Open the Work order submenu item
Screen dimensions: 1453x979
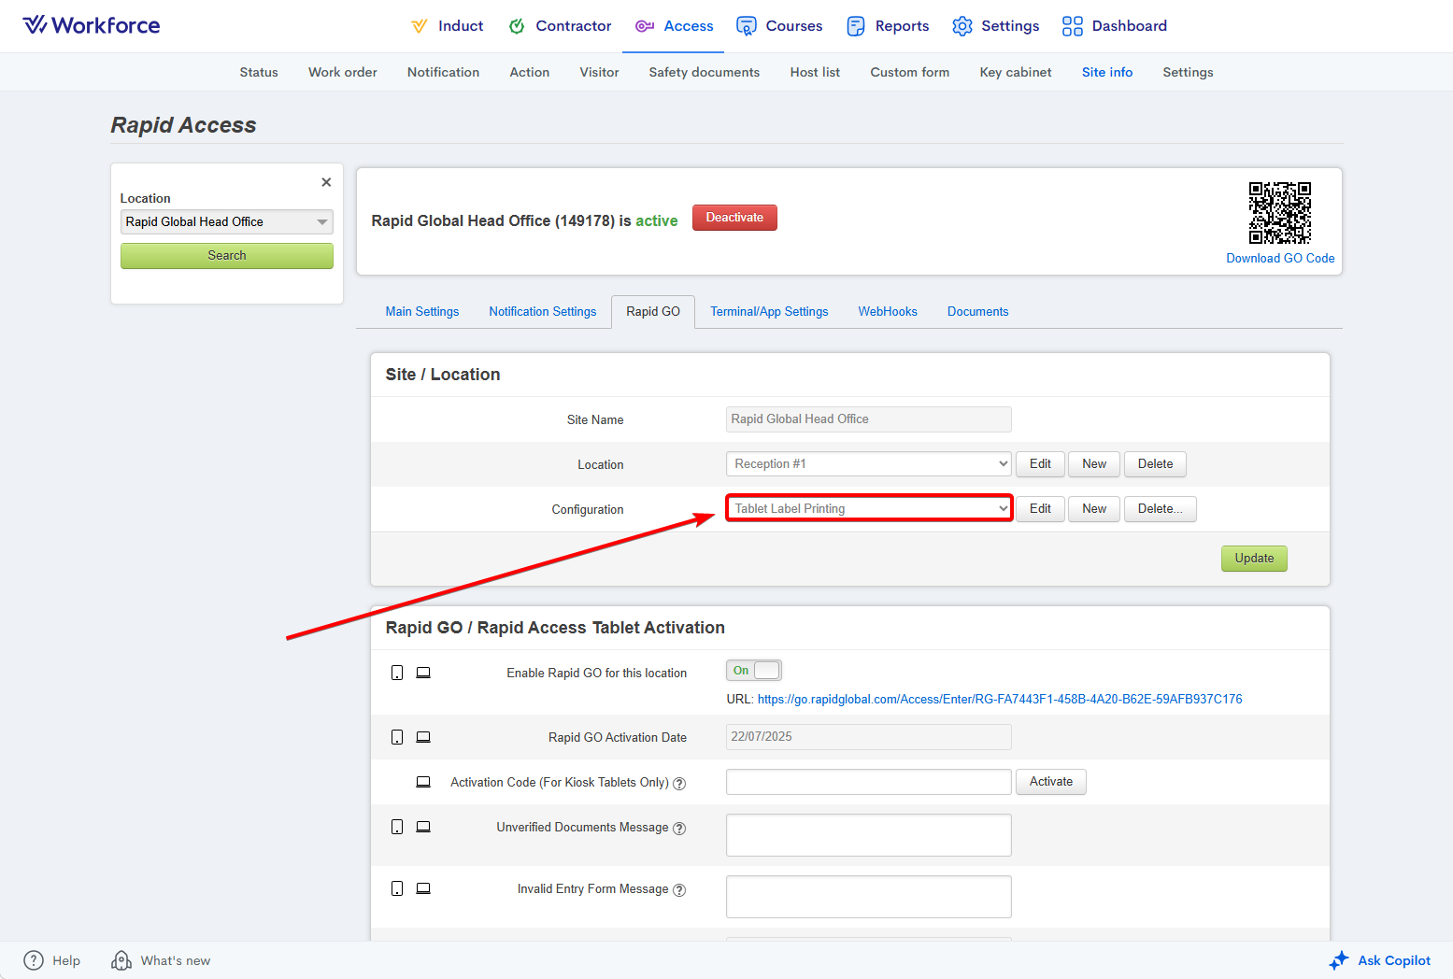coord(343,72)
